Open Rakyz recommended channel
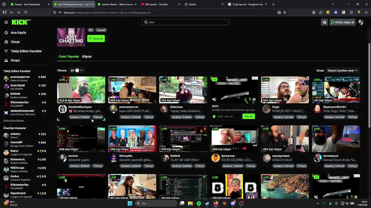 [x=25, y=153]
